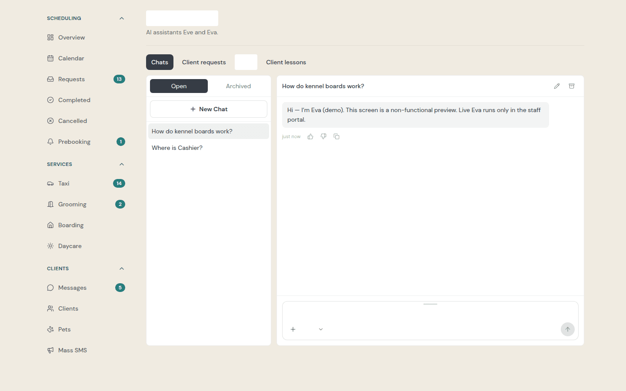
Task: Select the 'Where is Cashier?' chat
Action: click(209, 148)
